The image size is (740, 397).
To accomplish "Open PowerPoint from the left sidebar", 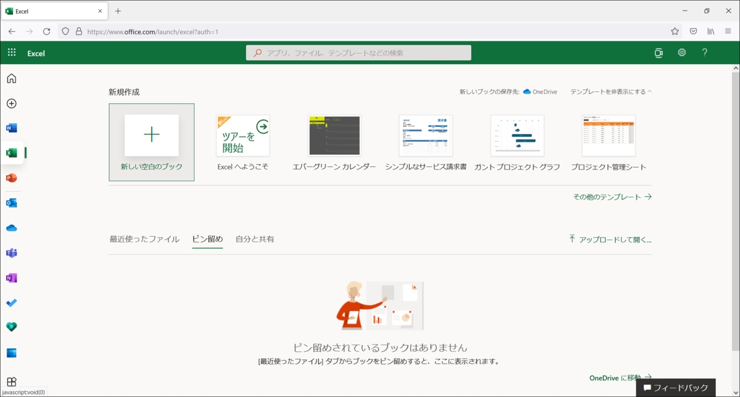I will (11, 178).
